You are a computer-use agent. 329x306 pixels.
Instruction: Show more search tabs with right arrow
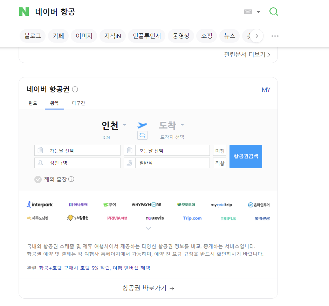pos(256,36)
